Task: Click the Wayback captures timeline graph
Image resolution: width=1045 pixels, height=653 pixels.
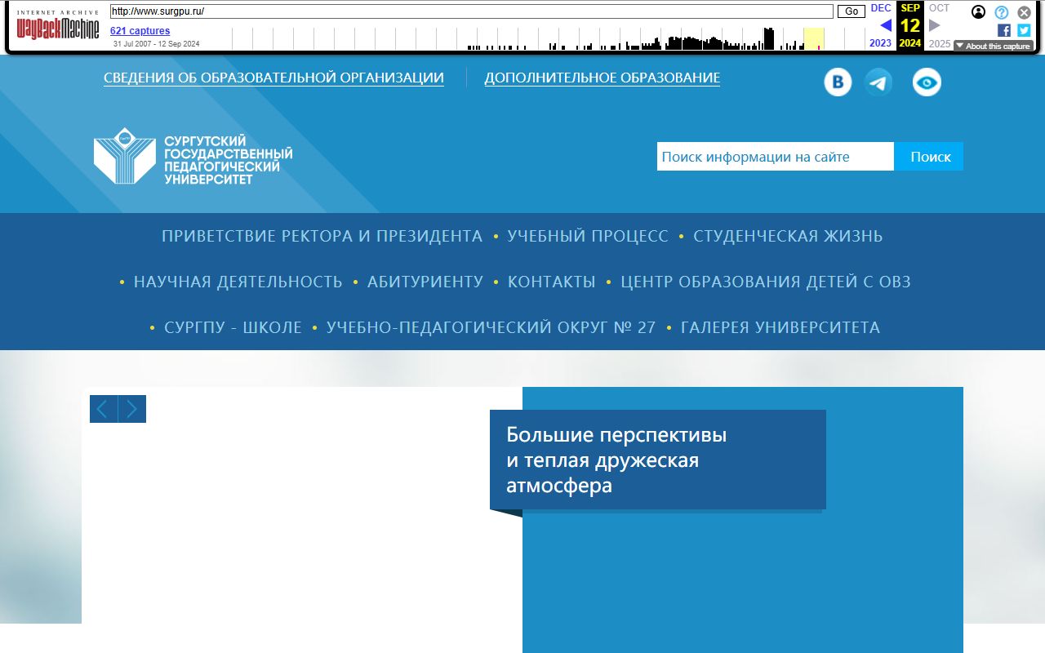Action: pos(549,38)
